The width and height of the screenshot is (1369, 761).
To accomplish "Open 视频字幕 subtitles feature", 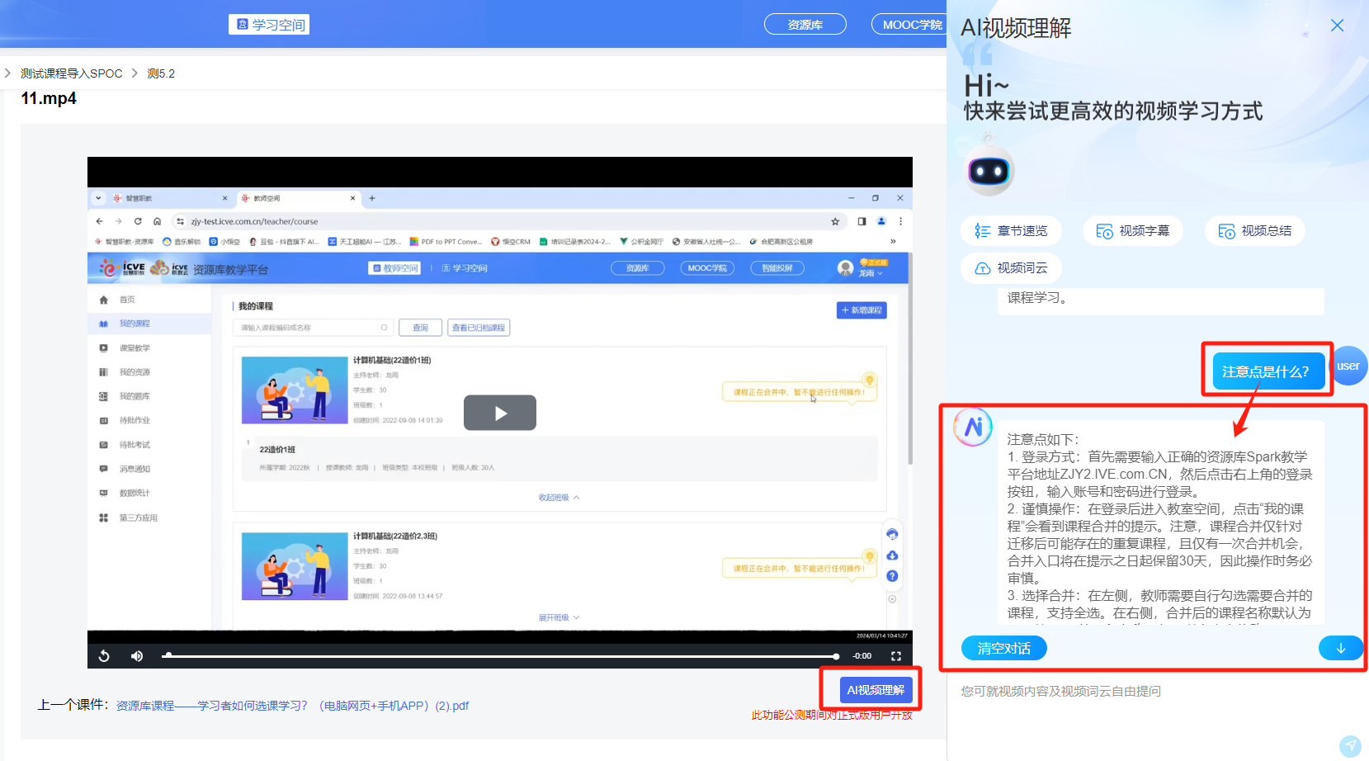I will pos(1132,231).
